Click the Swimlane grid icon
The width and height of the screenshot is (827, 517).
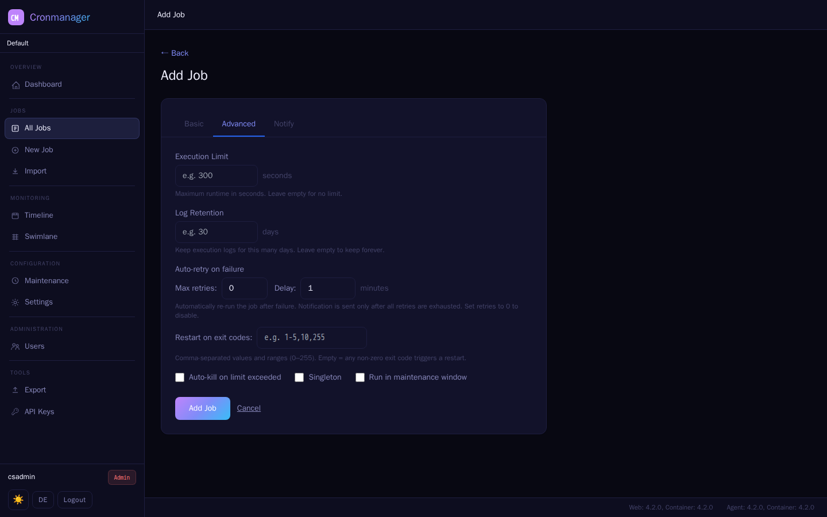[x=16, y=237]
